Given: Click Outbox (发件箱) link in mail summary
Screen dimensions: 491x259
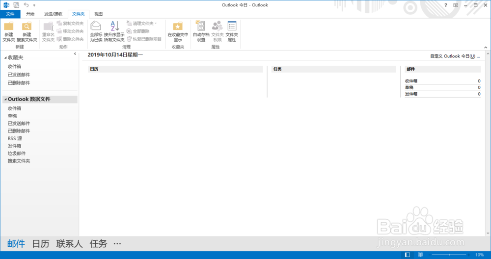Looking at the screenshot, I should point(411,94).
